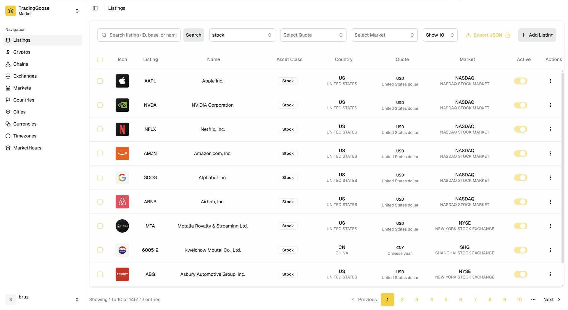Open the actions menu for MTA
This screenshot has width=568, height=310.
point(550,226)
